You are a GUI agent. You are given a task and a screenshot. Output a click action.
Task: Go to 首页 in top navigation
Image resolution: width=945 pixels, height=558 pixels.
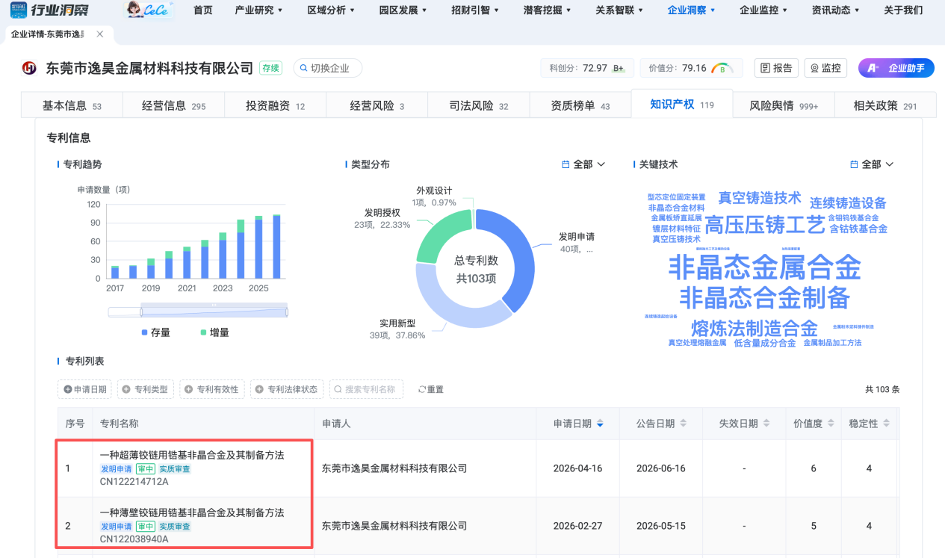point(202,10)
